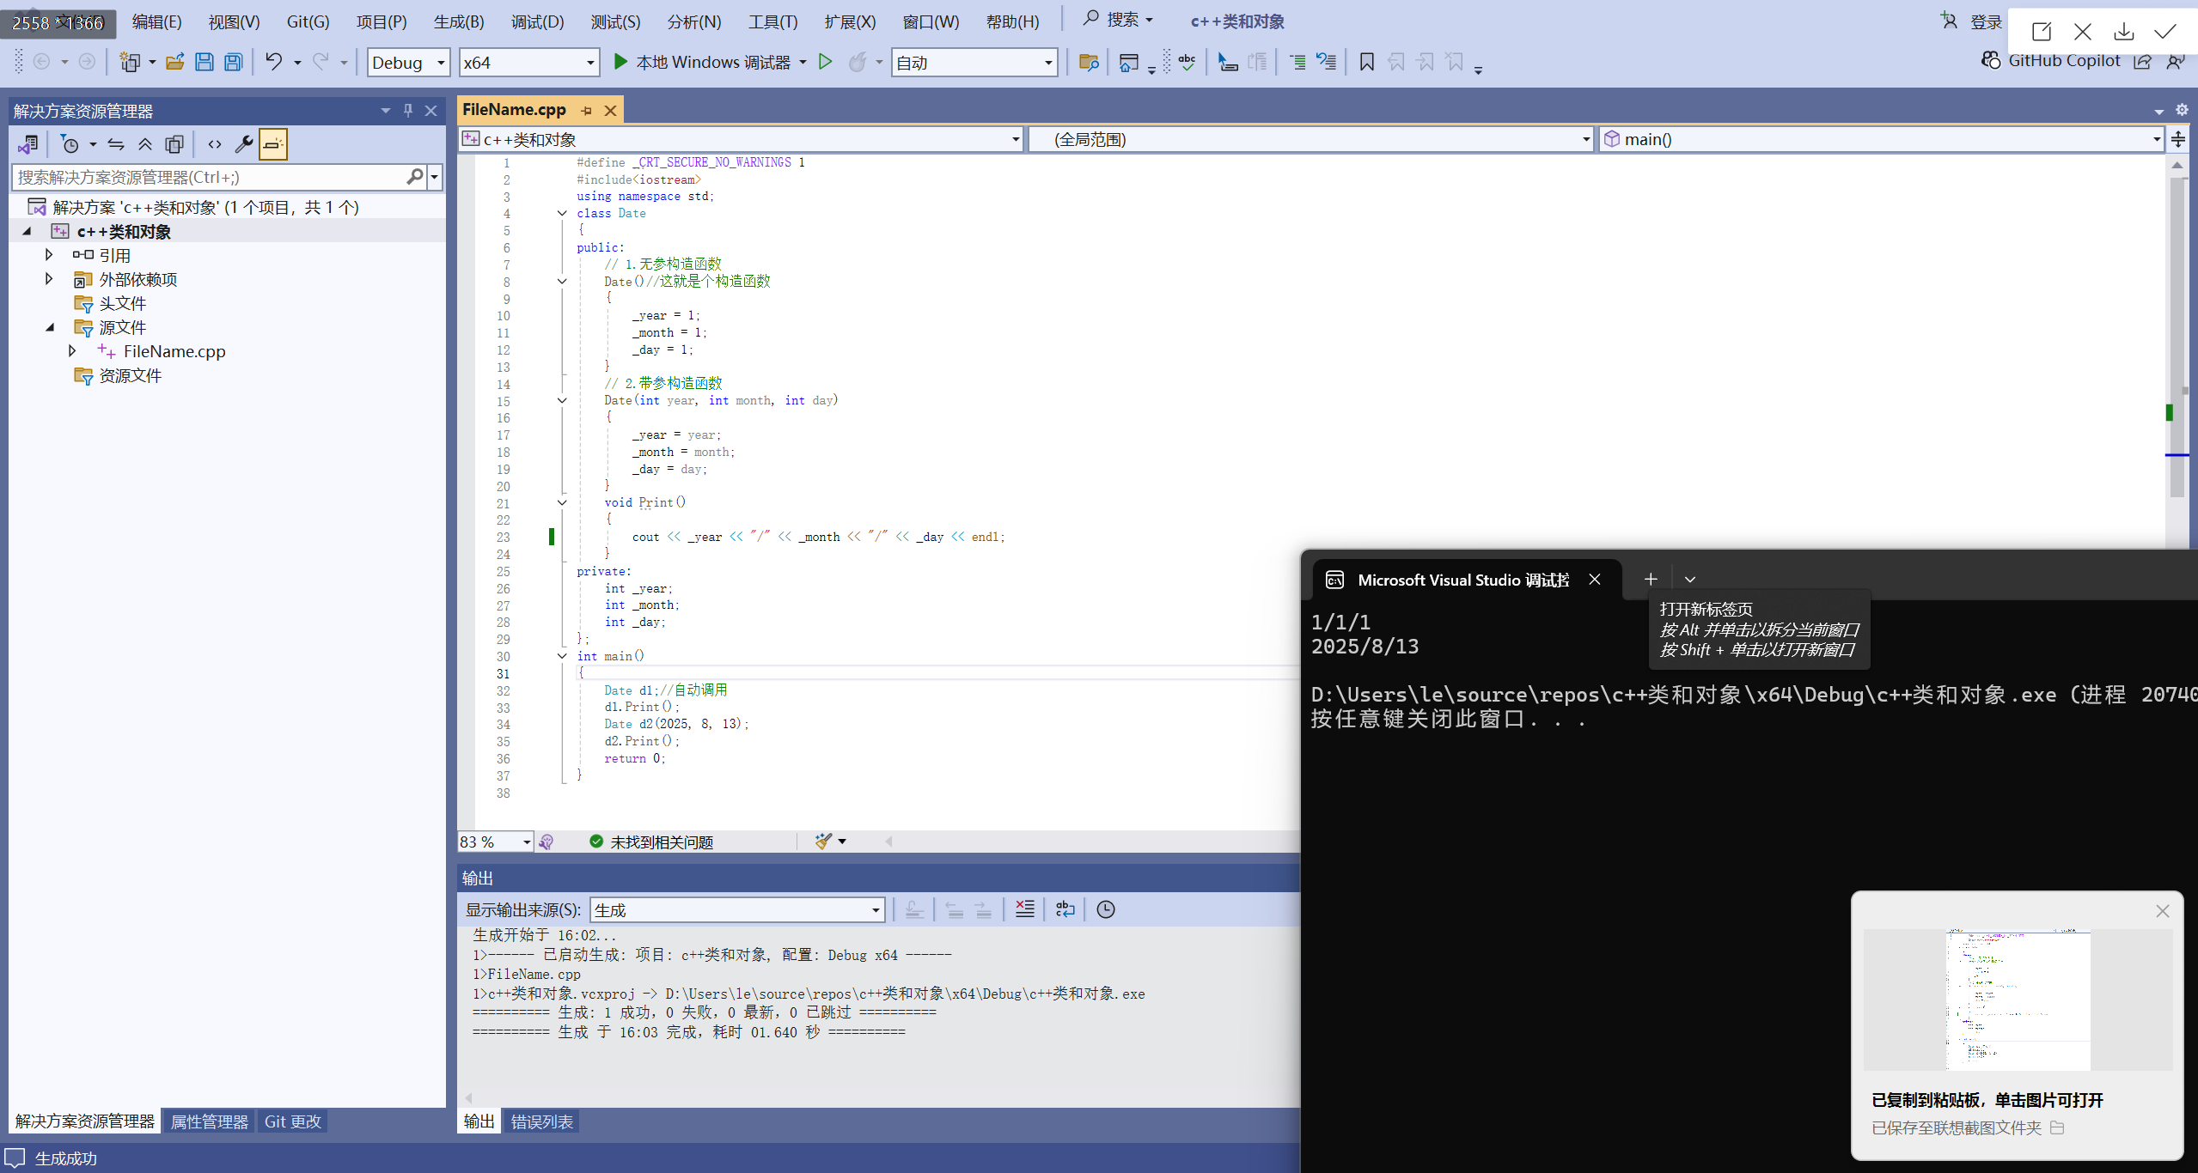Toggle timestamps clock in Output panel
Screen dimensions: 2198x1173
point(1106,909)
